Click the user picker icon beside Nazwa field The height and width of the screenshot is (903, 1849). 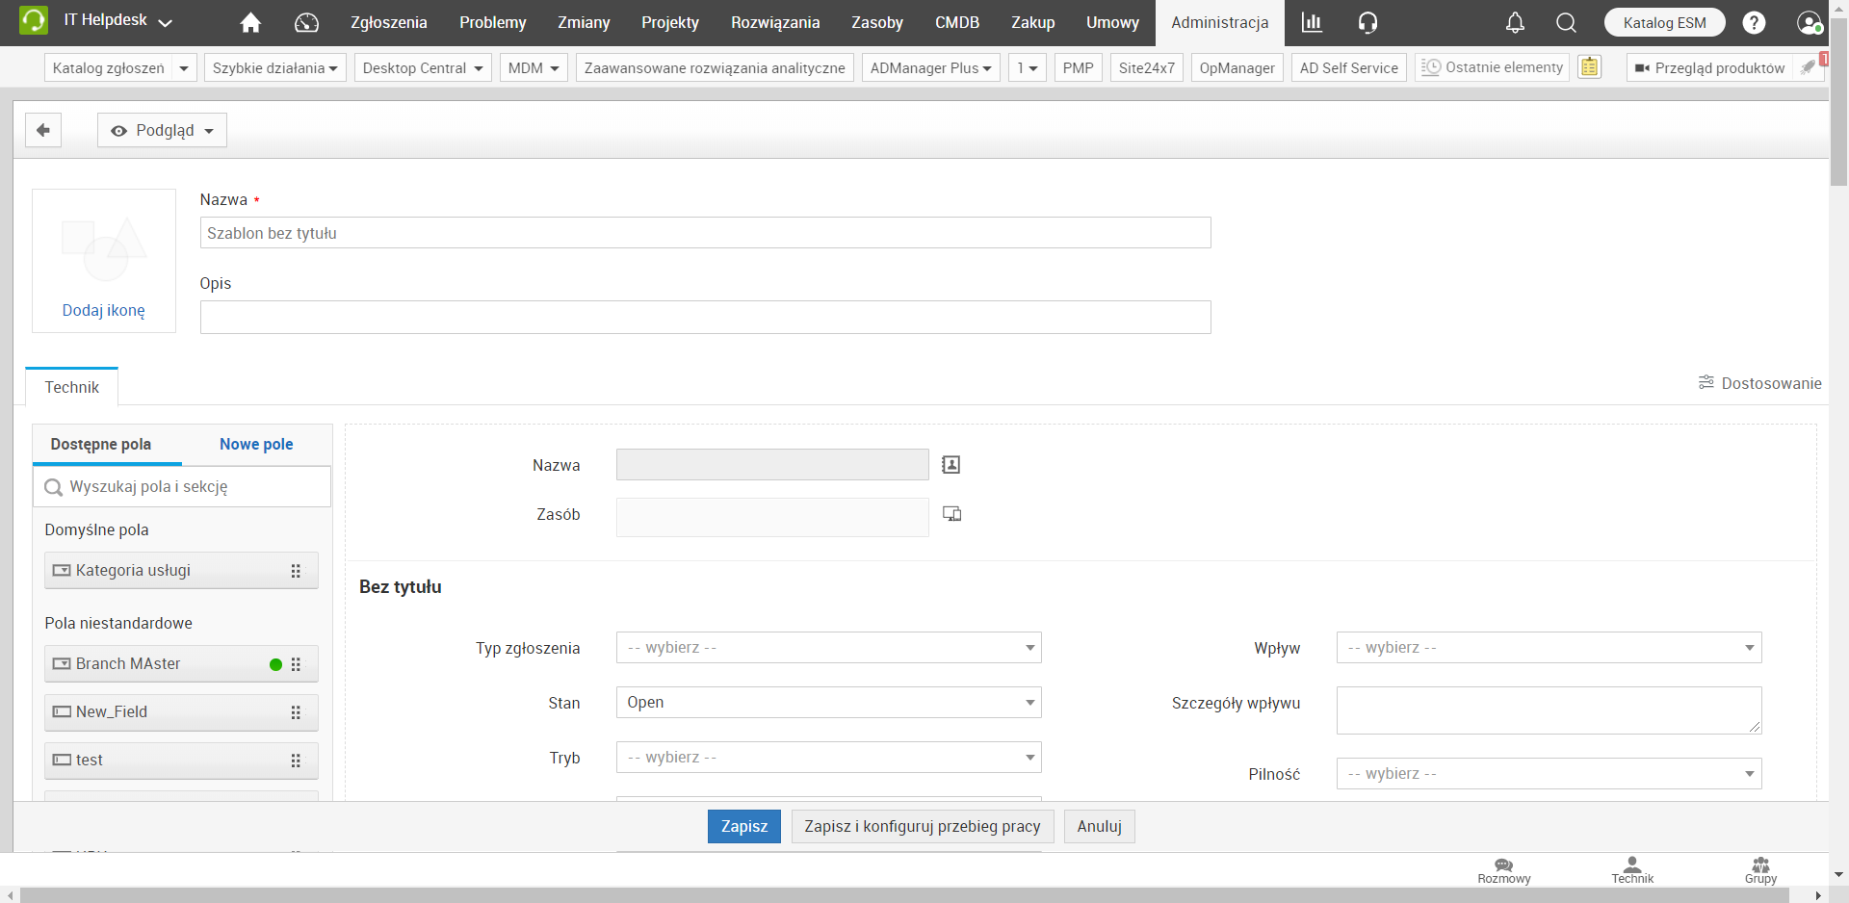[x=951, y=465]
